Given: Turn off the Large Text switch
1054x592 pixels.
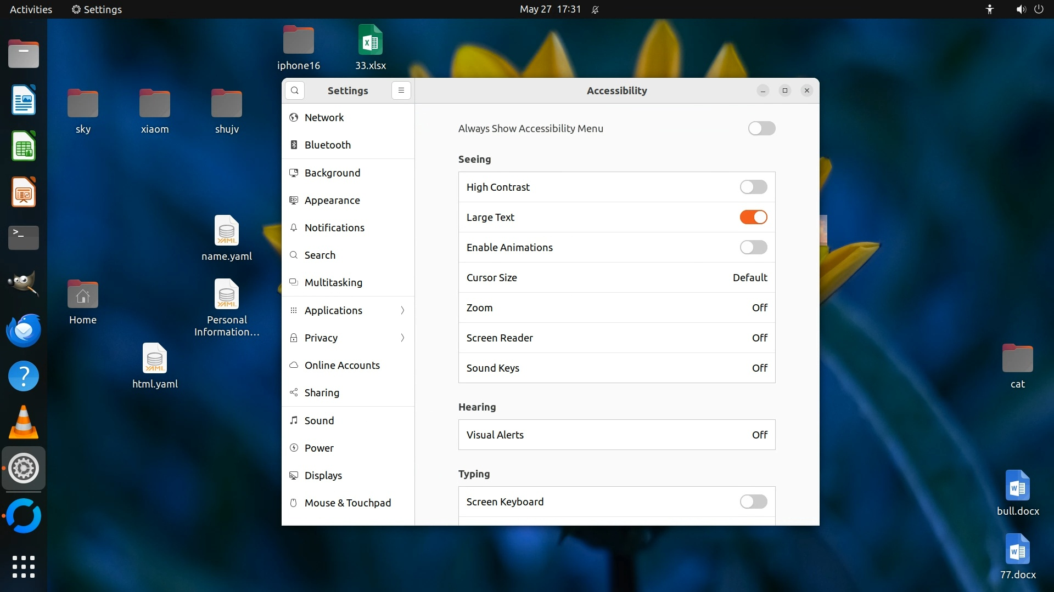Looking at the screenshot, I should [x=753, y=217].
